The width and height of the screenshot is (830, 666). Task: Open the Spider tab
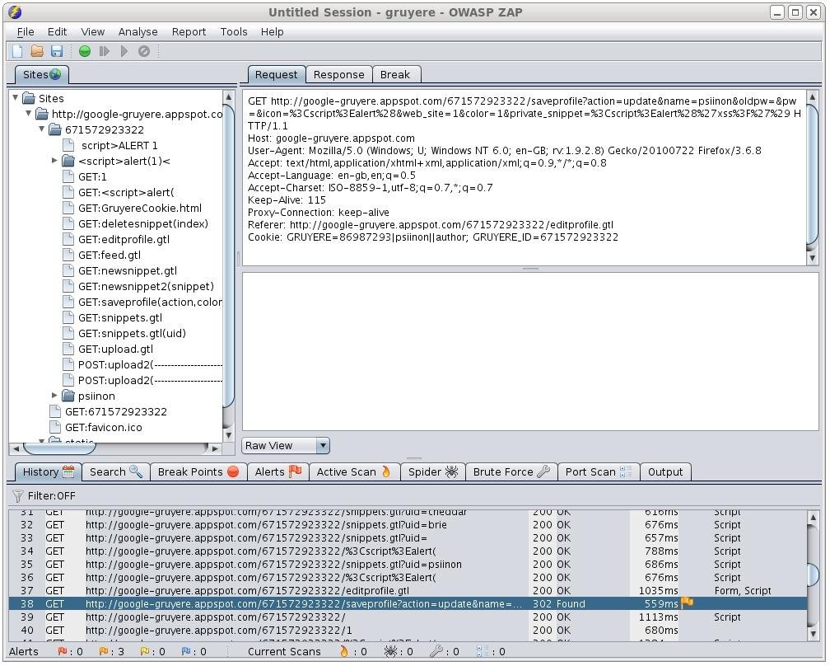(x=432, y=471)
